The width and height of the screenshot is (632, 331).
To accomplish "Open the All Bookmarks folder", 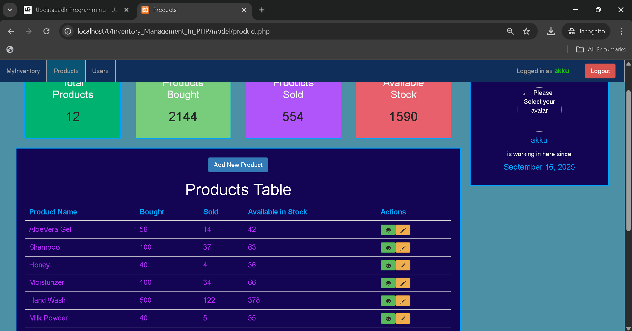I will point(601,49).
